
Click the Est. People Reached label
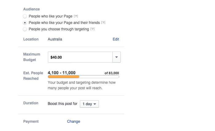pyautogui.click(x=33, y=76)
